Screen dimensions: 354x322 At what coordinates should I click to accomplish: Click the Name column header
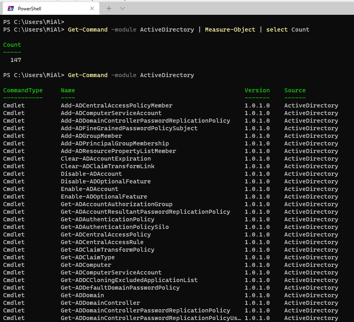pyautogui.click(x=68, y=90)
